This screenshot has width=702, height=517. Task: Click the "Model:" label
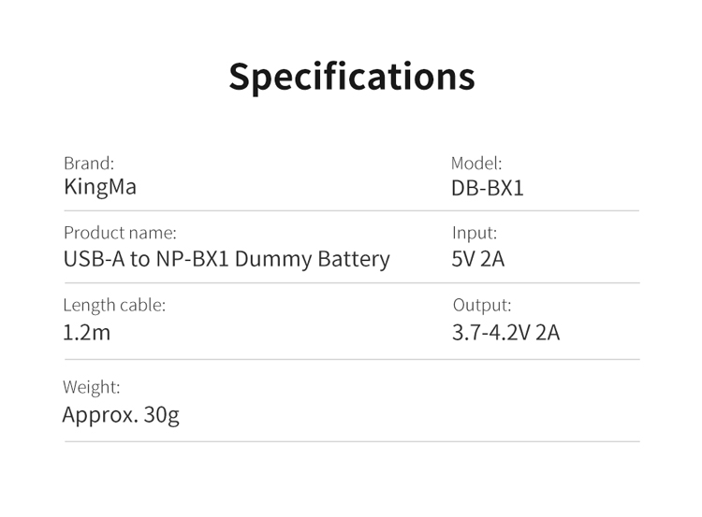point(476,163)
